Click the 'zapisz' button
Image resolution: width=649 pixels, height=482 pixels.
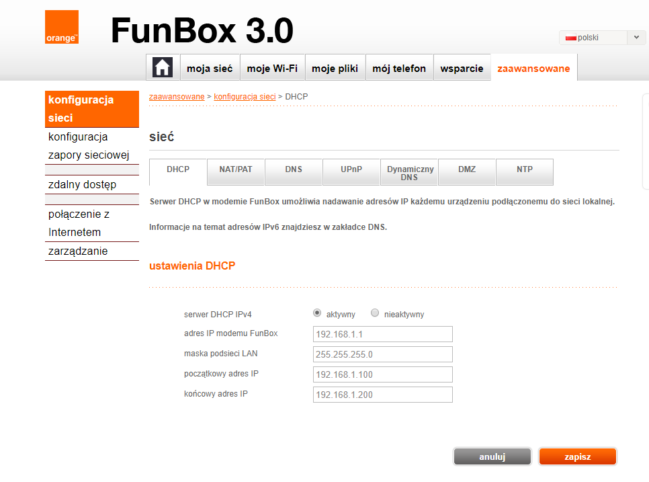tap(577, 456)
